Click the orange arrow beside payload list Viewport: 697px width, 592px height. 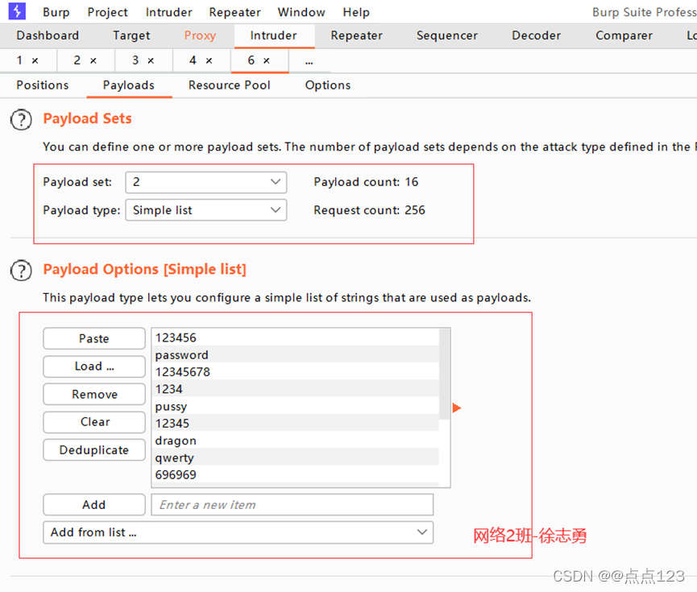[457, 408]
